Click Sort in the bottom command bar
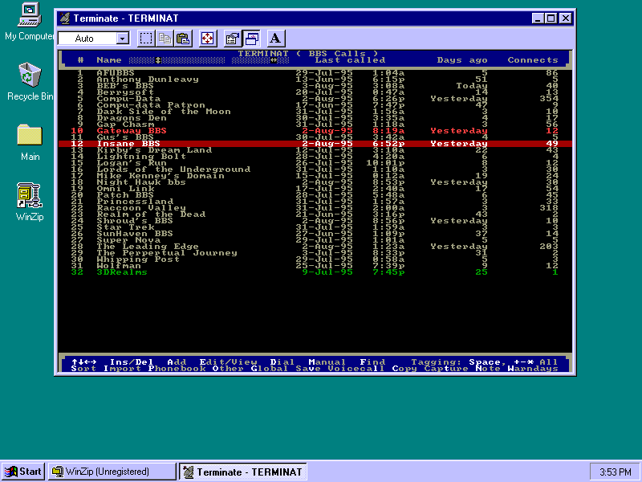Image resolution: width=642 pixels, height=482 pixels. [83, 369]
